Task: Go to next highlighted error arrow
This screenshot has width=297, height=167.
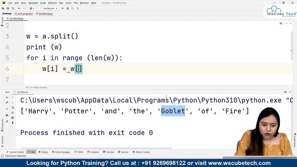Action: coord(291,23)
